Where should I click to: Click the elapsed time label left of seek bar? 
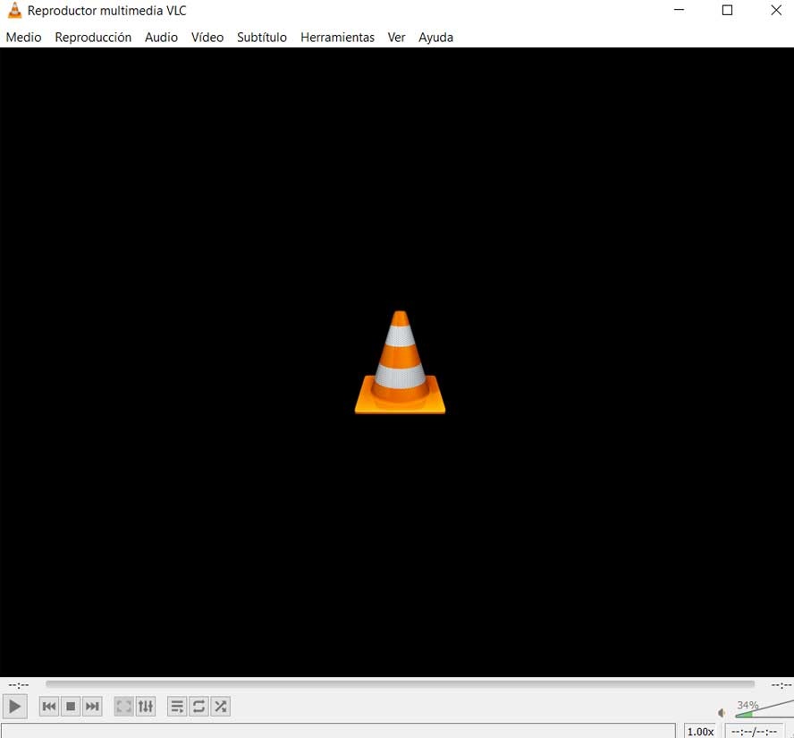click(19, 685)
